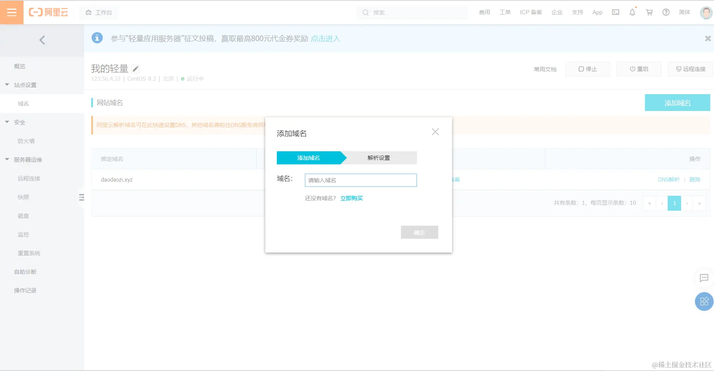Open the 工单 menu item
714x371 pixels.
click(505, 12)
